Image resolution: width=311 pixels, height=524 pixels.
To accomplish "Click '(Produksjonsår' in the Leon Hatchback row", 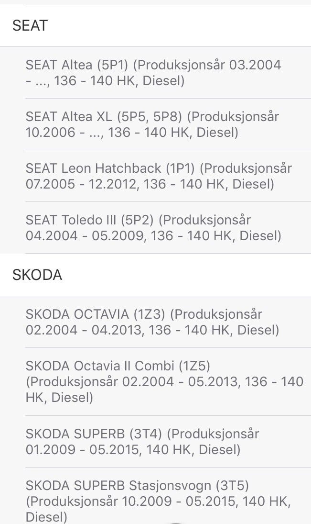I will (x=246, y=168).
